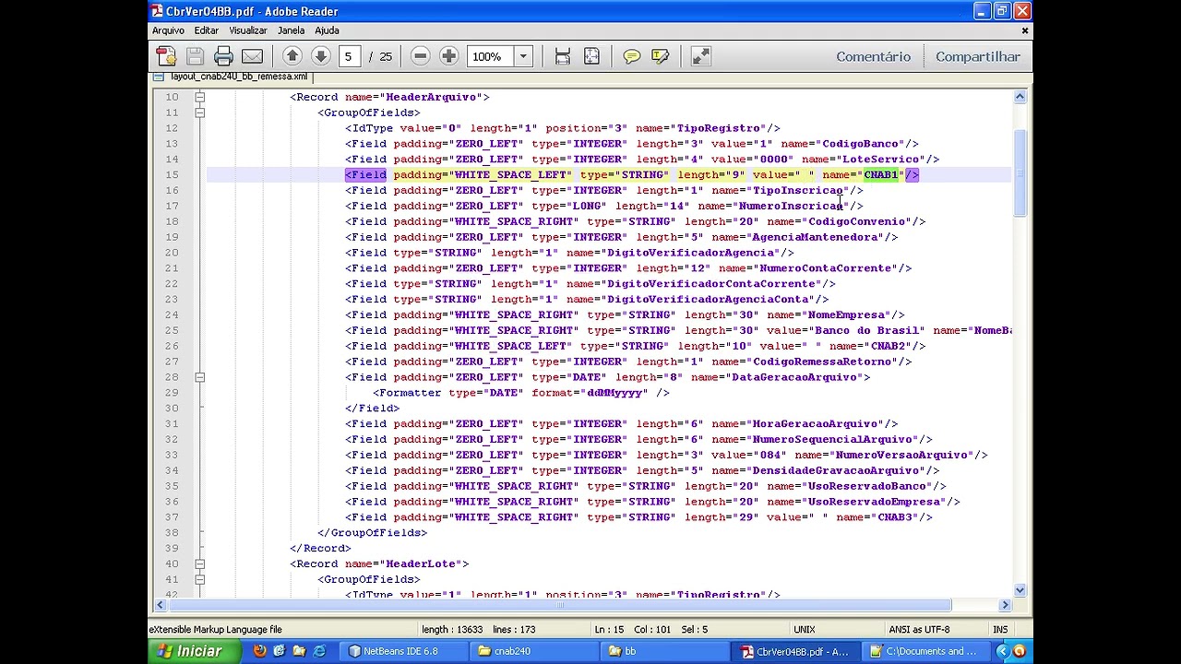
Task: Switch to read mode fullscreen icon
Action: point(700,56)
